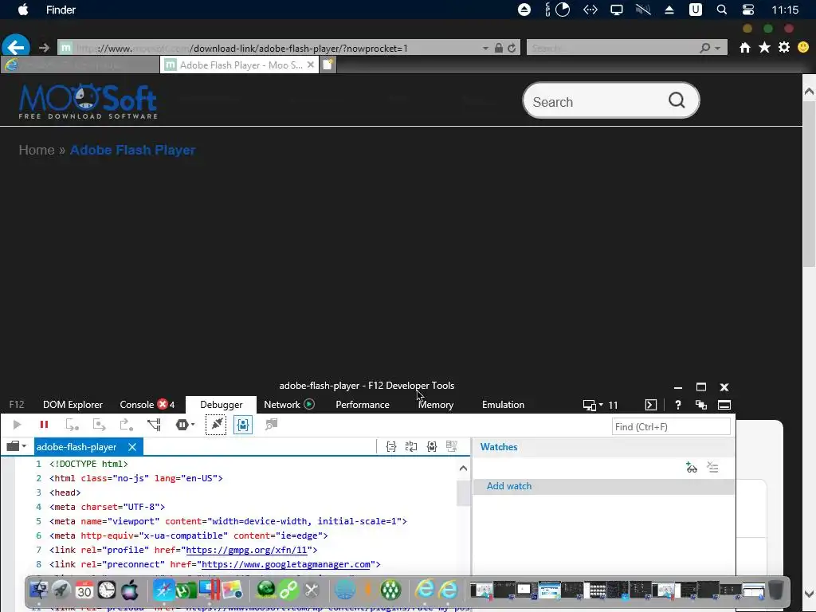Click the smiley feedback icon
Viewport: 816px width, 612px height.
(x=803, y=47)
